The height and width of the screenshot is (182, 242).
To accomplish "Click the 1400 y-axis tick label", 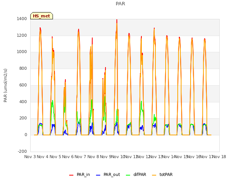I will (x=22, y=19).
